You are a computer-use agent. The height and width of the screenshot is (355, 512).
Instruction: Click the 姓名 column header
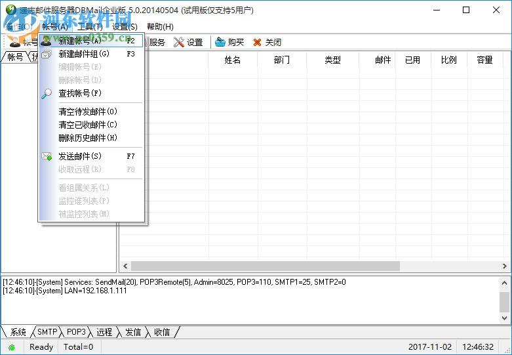(233, 60)
